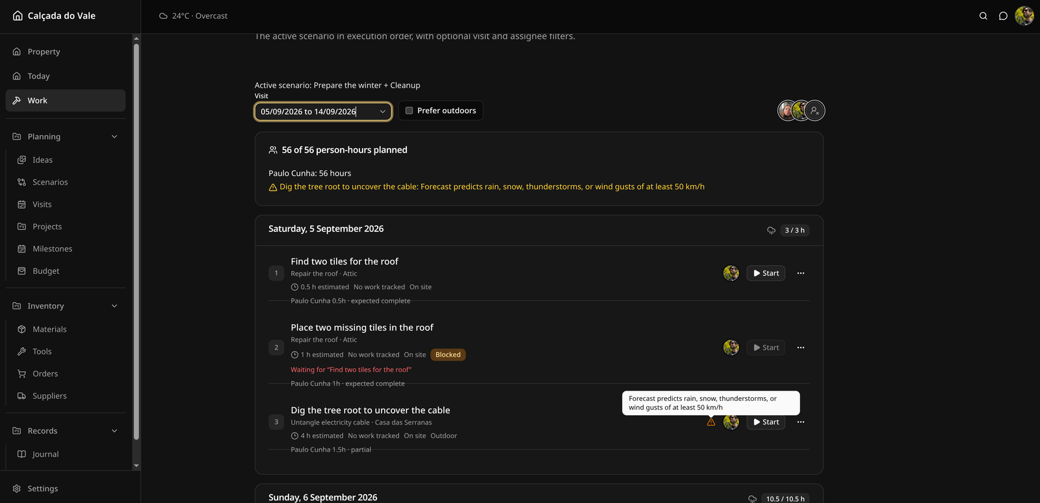Click assignee avatar on Place two missing tiles
The width and height of the screenshot is (1040, 503).
point(731,348)
